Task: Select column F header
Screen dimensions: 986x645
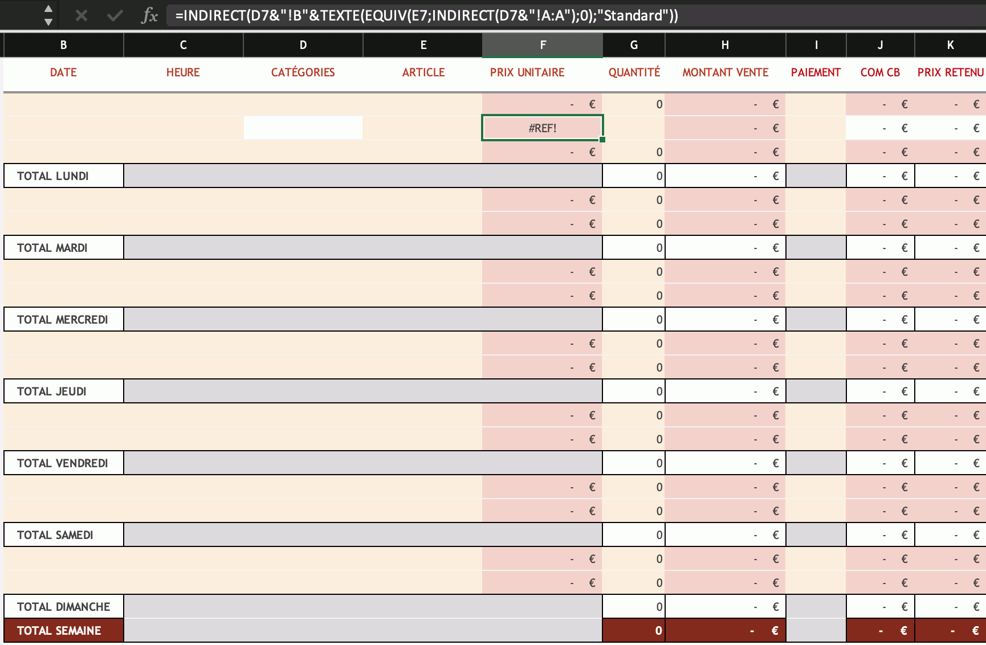Action: point(543,45)
